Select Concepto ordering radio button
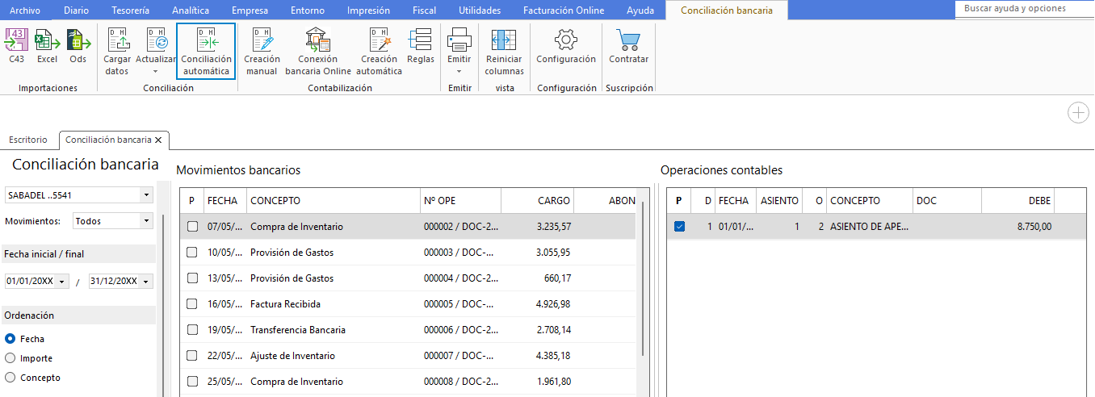The width and height of the screenshot is (1095, 397). pos(10,378)
